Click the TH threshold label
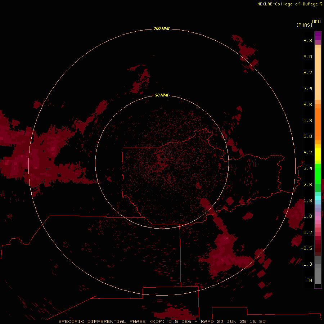 click(x=309, y=280)
